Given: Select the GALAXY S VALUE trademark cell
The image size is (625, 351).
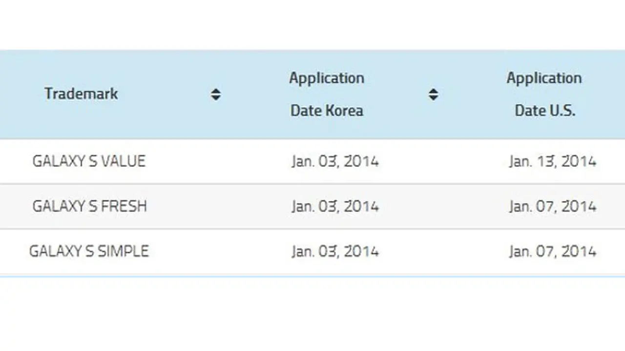Looking at the screenshot, I should click(x=89, y=161).
